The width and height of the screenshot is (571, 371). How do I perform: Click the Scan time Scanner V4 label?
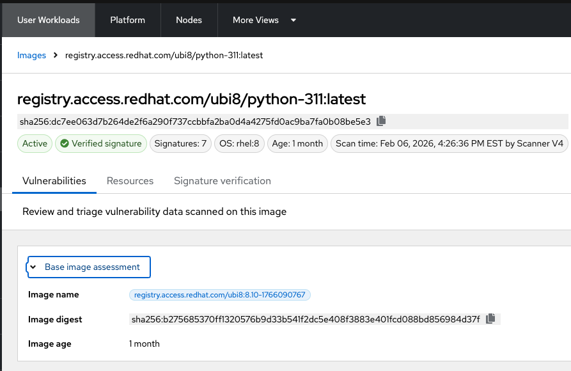449,143
